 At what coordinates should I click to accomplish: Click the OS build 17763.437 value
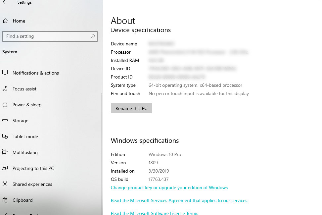coord(159,179)
